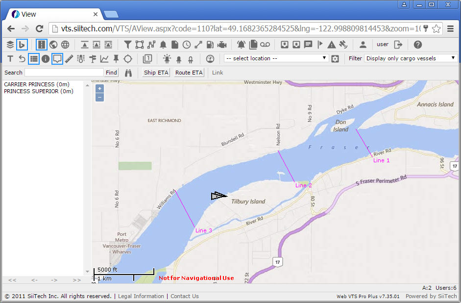This screenshot has width=461, height=303.
Task: Select the ruler measurement tool
Action: (69, 59)
